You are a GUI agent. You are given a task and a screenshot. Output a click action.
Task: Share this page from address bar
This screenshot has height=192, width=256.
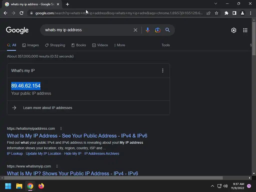(208, 13)
